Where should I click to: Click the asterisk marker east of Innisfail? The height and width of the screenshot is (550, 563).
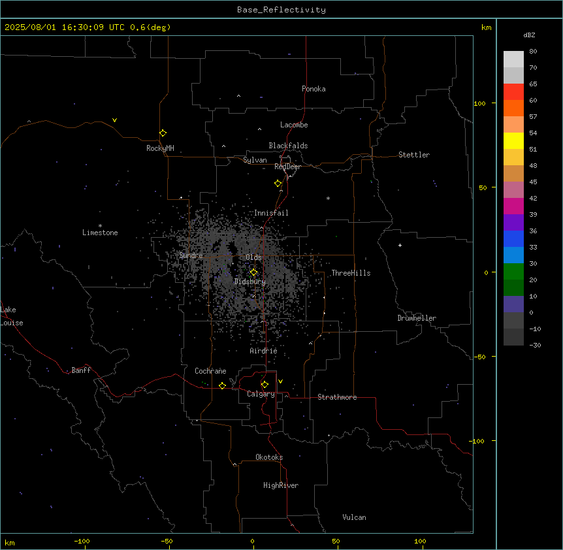coord(328,198)
